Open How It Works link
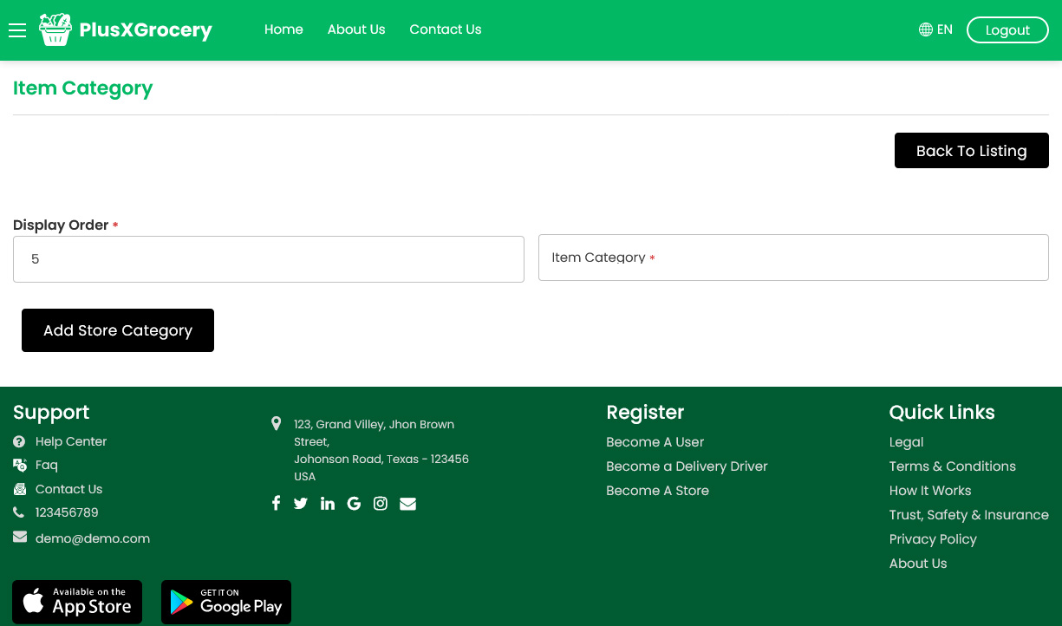This screenshot has height=626, width=1062. pos(930,491)
